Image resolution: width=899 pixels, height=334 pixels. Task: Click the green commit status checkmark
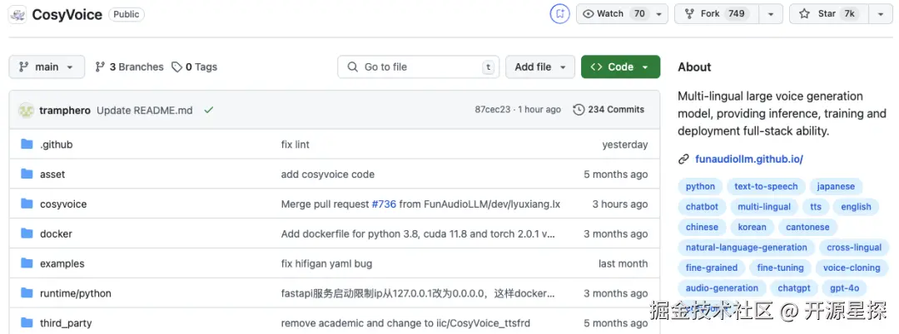coord(209,110)
